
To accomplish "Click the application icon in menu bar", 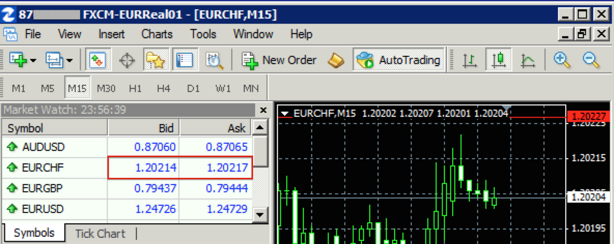I will pos(10,34).
